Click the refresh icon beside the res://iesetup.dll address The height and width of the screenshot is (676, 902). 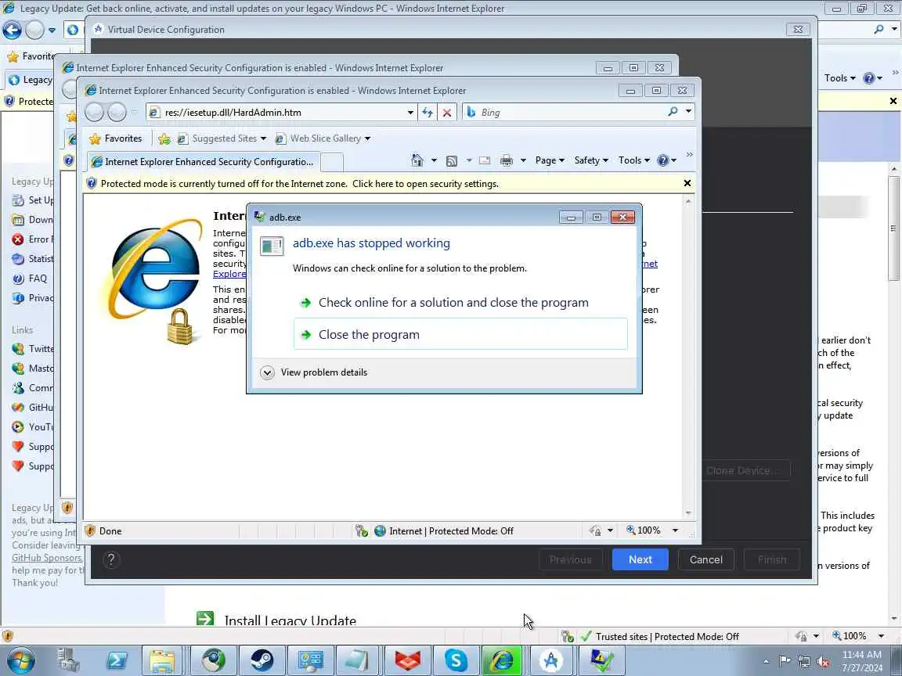[427, 113]
